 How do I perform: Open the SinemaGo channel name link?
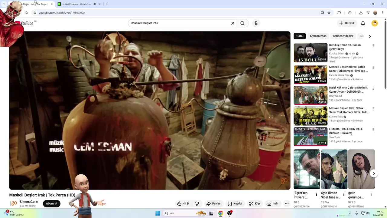click(27, 202)
